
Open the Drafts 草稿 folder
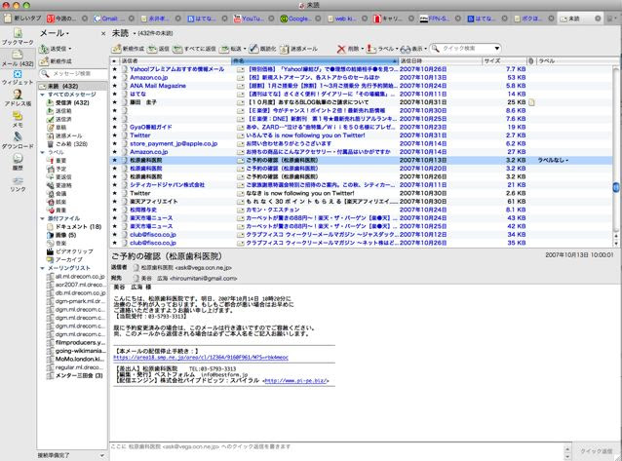tap(57, 128)
